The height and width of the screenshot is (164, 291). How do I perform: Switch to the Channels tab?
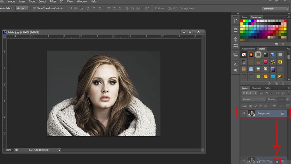click(x=256, y=88)
